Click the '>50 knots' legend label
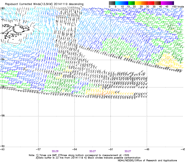 click(178, 7)
